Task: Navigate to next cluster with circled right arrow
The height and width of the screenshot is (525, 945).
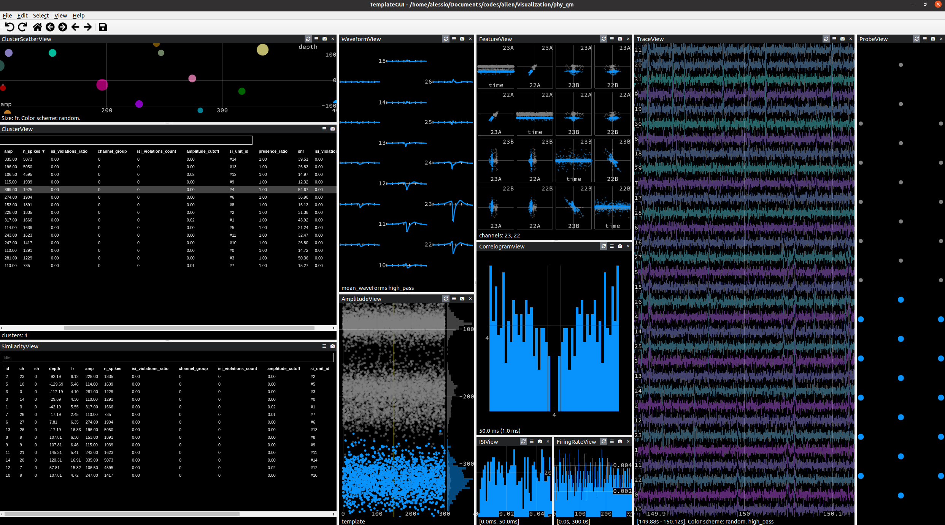Action: point(62,27)
